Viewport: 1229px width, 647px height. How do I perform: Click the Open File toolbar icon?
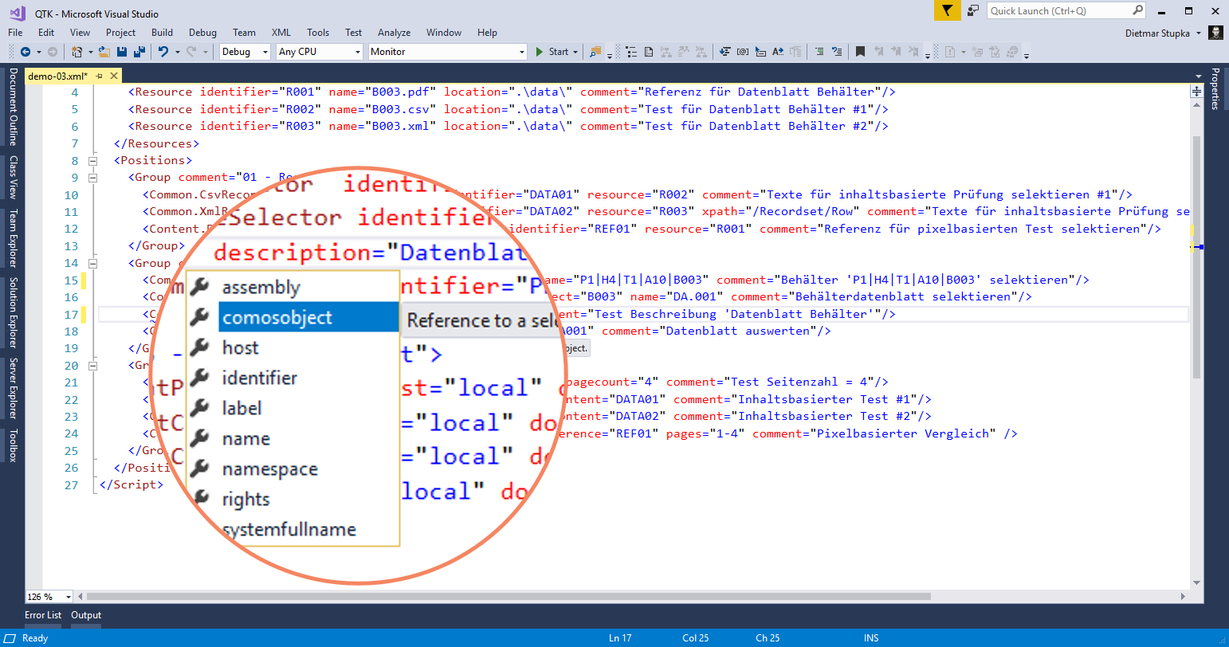point(104,52)
